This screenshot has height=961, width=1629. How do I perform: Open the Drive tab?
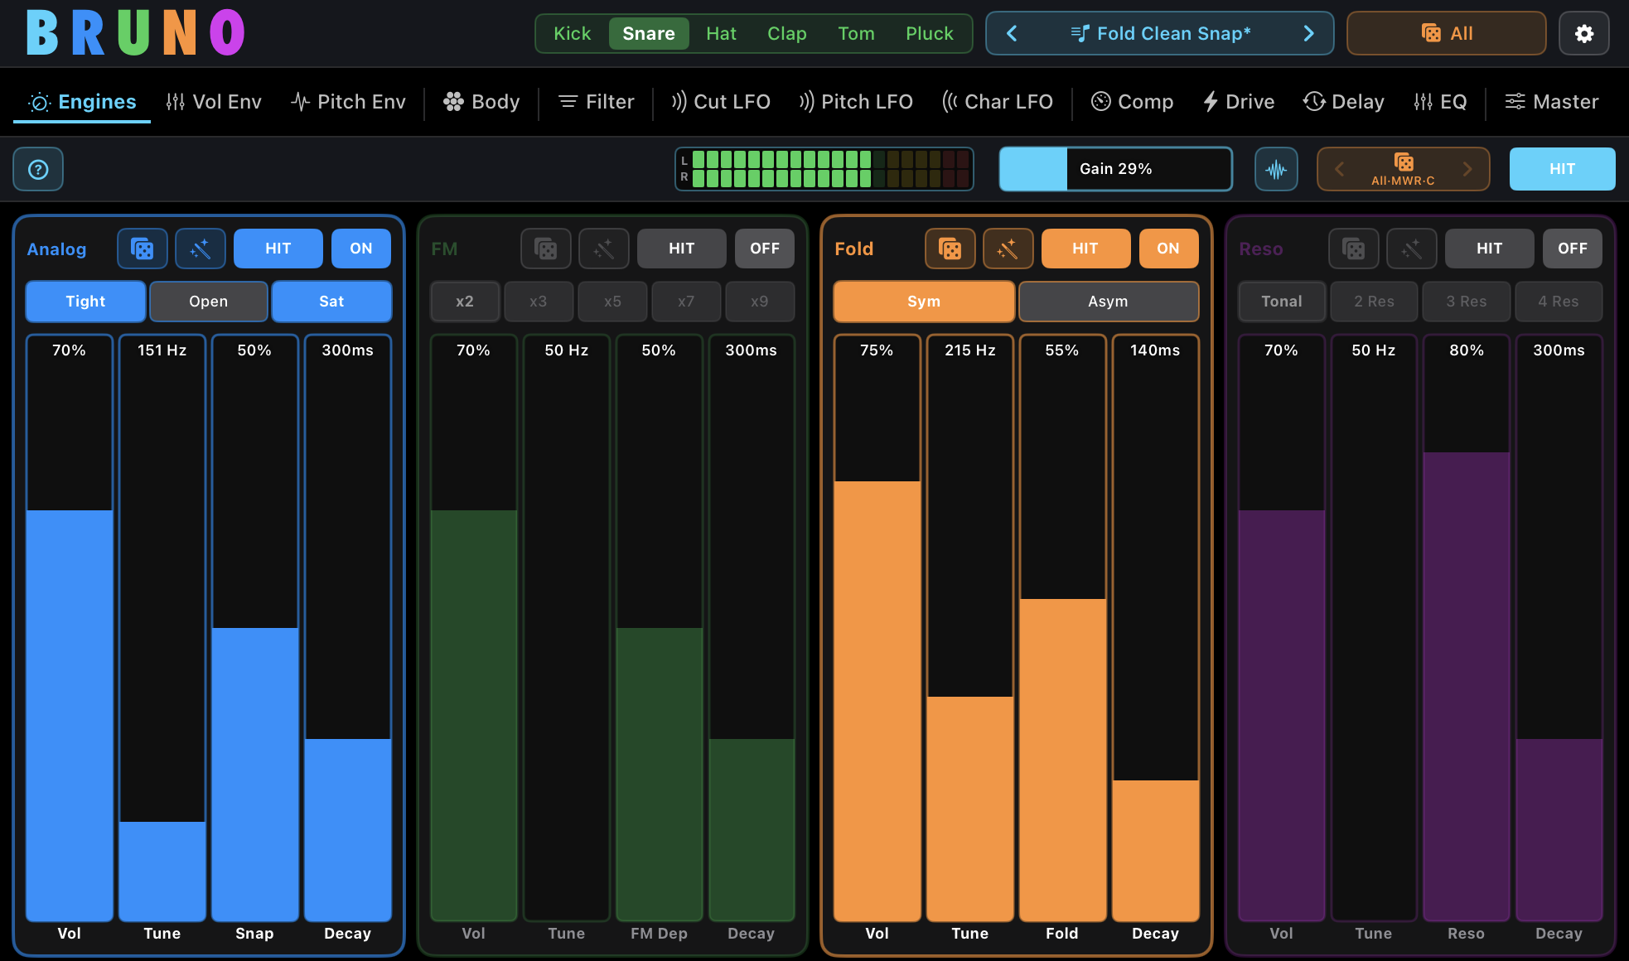1239,102
